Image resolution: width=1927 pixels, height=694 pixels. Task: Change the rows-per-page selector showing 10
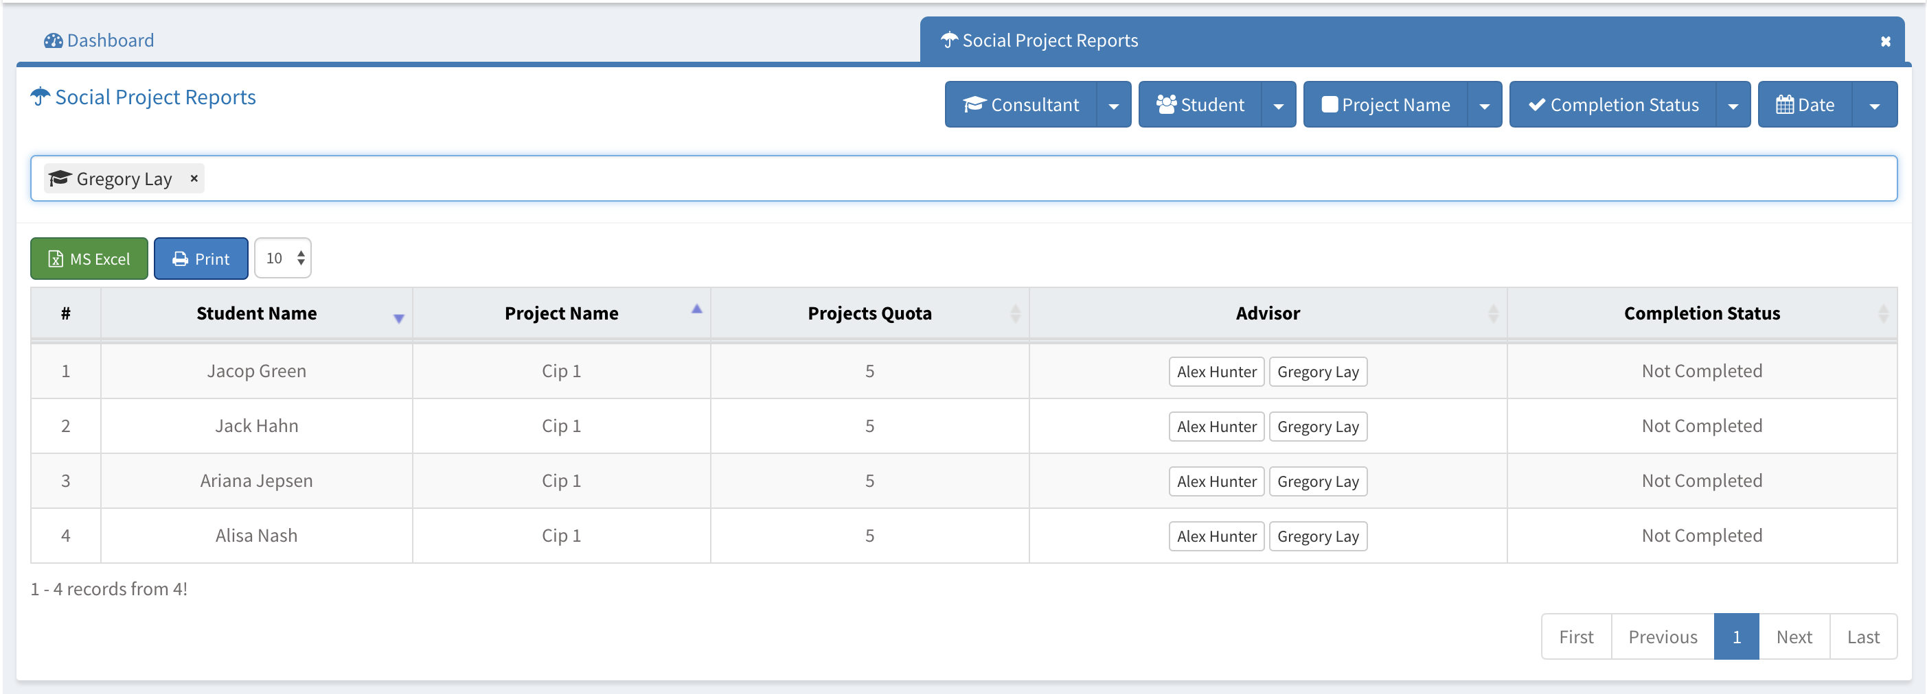283,259
